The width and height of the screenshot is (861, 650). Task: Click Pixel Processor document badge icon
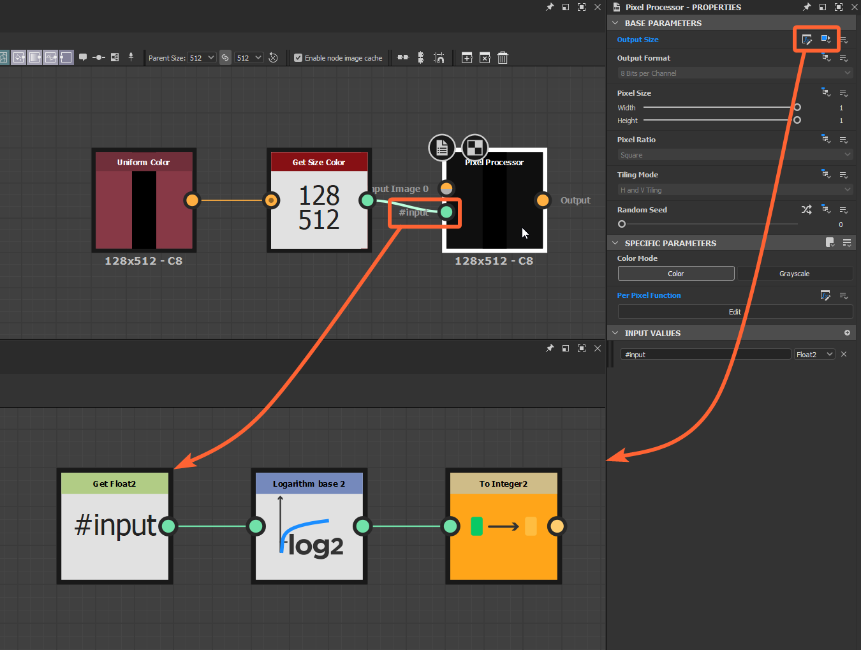tap(442, 148)
